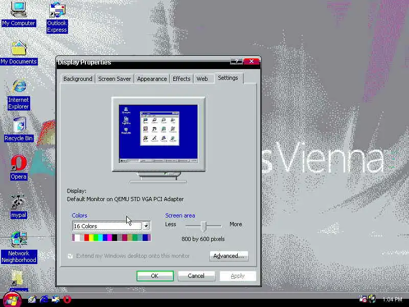Click the taskbar clock showing 1:04 PM
Viewport: 409px width, 307px height.
(392, 299)
